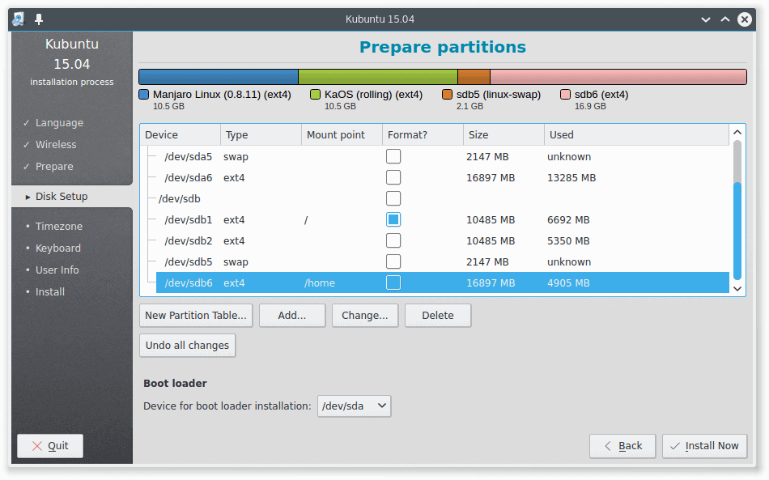This screenshot has width=769, height=480.
Task: Sort by the Mount point column header
Action: [342, 135]
